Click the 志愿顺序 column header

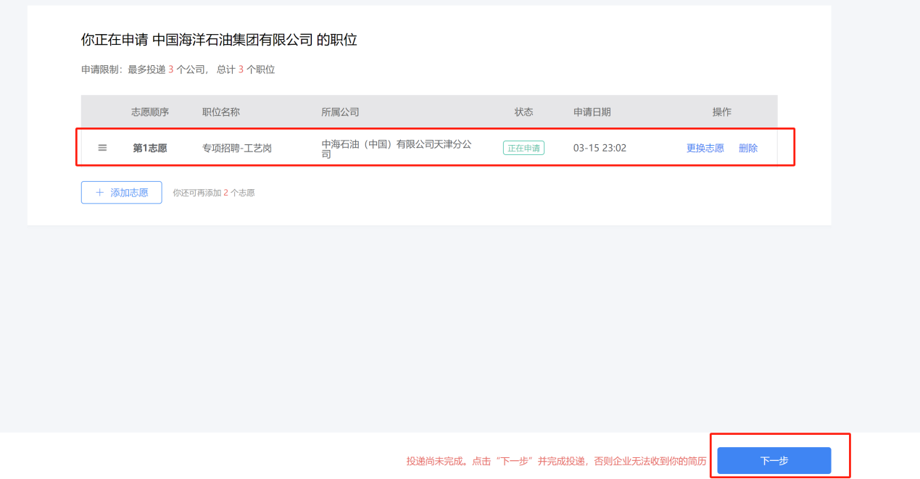pyautogui.click(x=150, y=112)
